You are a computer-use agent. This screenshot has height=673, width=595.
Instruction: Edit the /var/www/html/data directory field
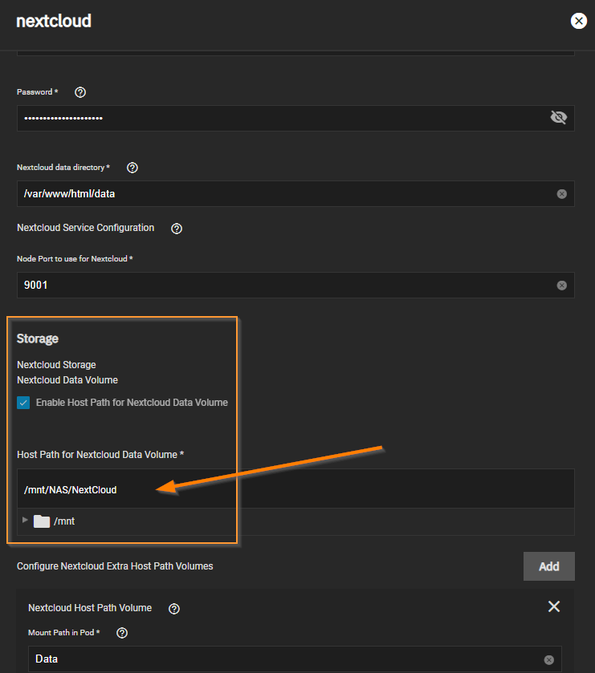pos(295,193)
